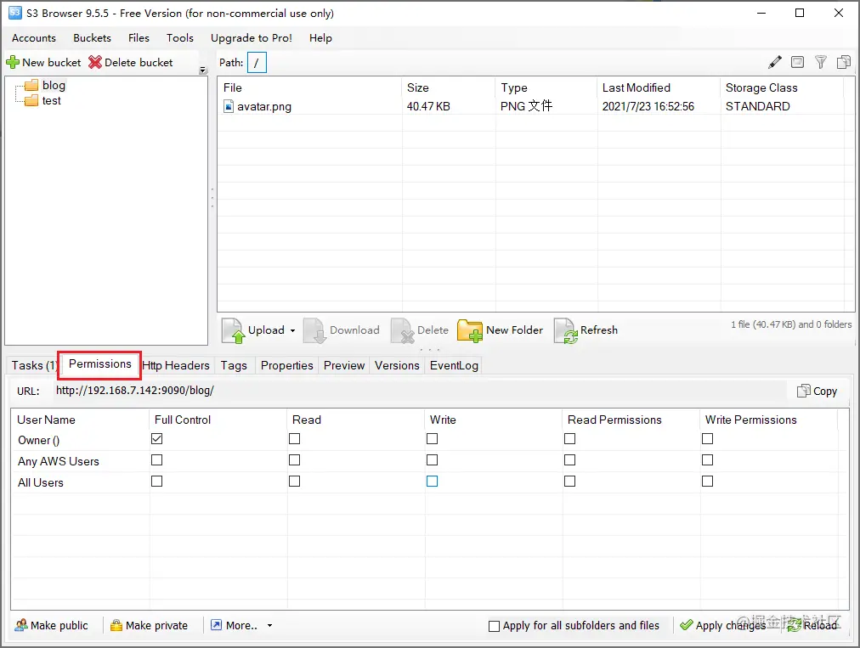Copy the URL with Copy button
This screenshot has height=648, width=860.
(x=818, y=391)
